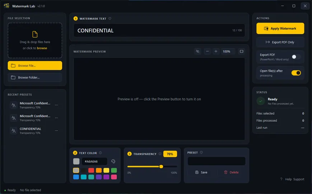The height and width of the screenshot is (194, 312).
Task: Click the Watermark Lab logo icon
Action: pyautogui.click(x=6, y=6)
